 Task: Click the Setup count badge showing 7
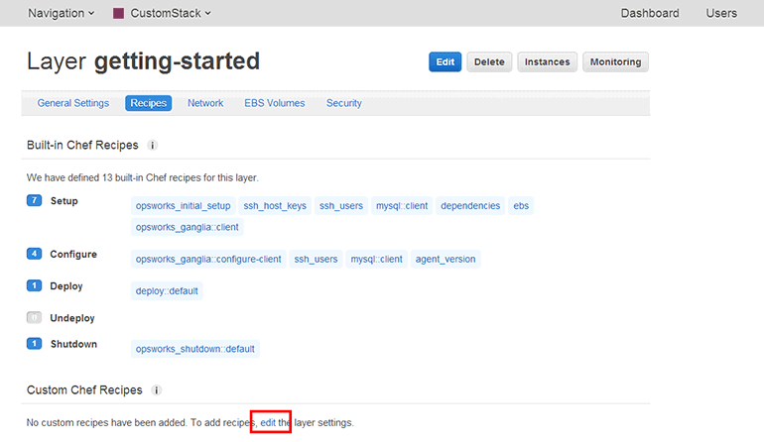(x=34, y=201)
